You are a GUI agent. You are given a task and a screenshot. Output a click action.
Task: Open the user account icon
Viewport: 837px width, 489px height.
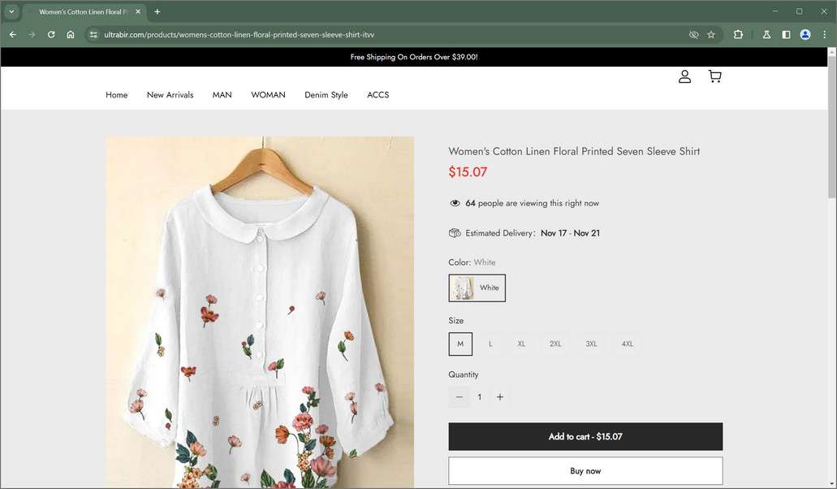(x=684, y=76)
